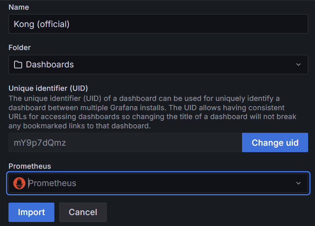Viewport: 315px width, 226px height.
Task: Click the Change uid button
Action: point(275,143)
